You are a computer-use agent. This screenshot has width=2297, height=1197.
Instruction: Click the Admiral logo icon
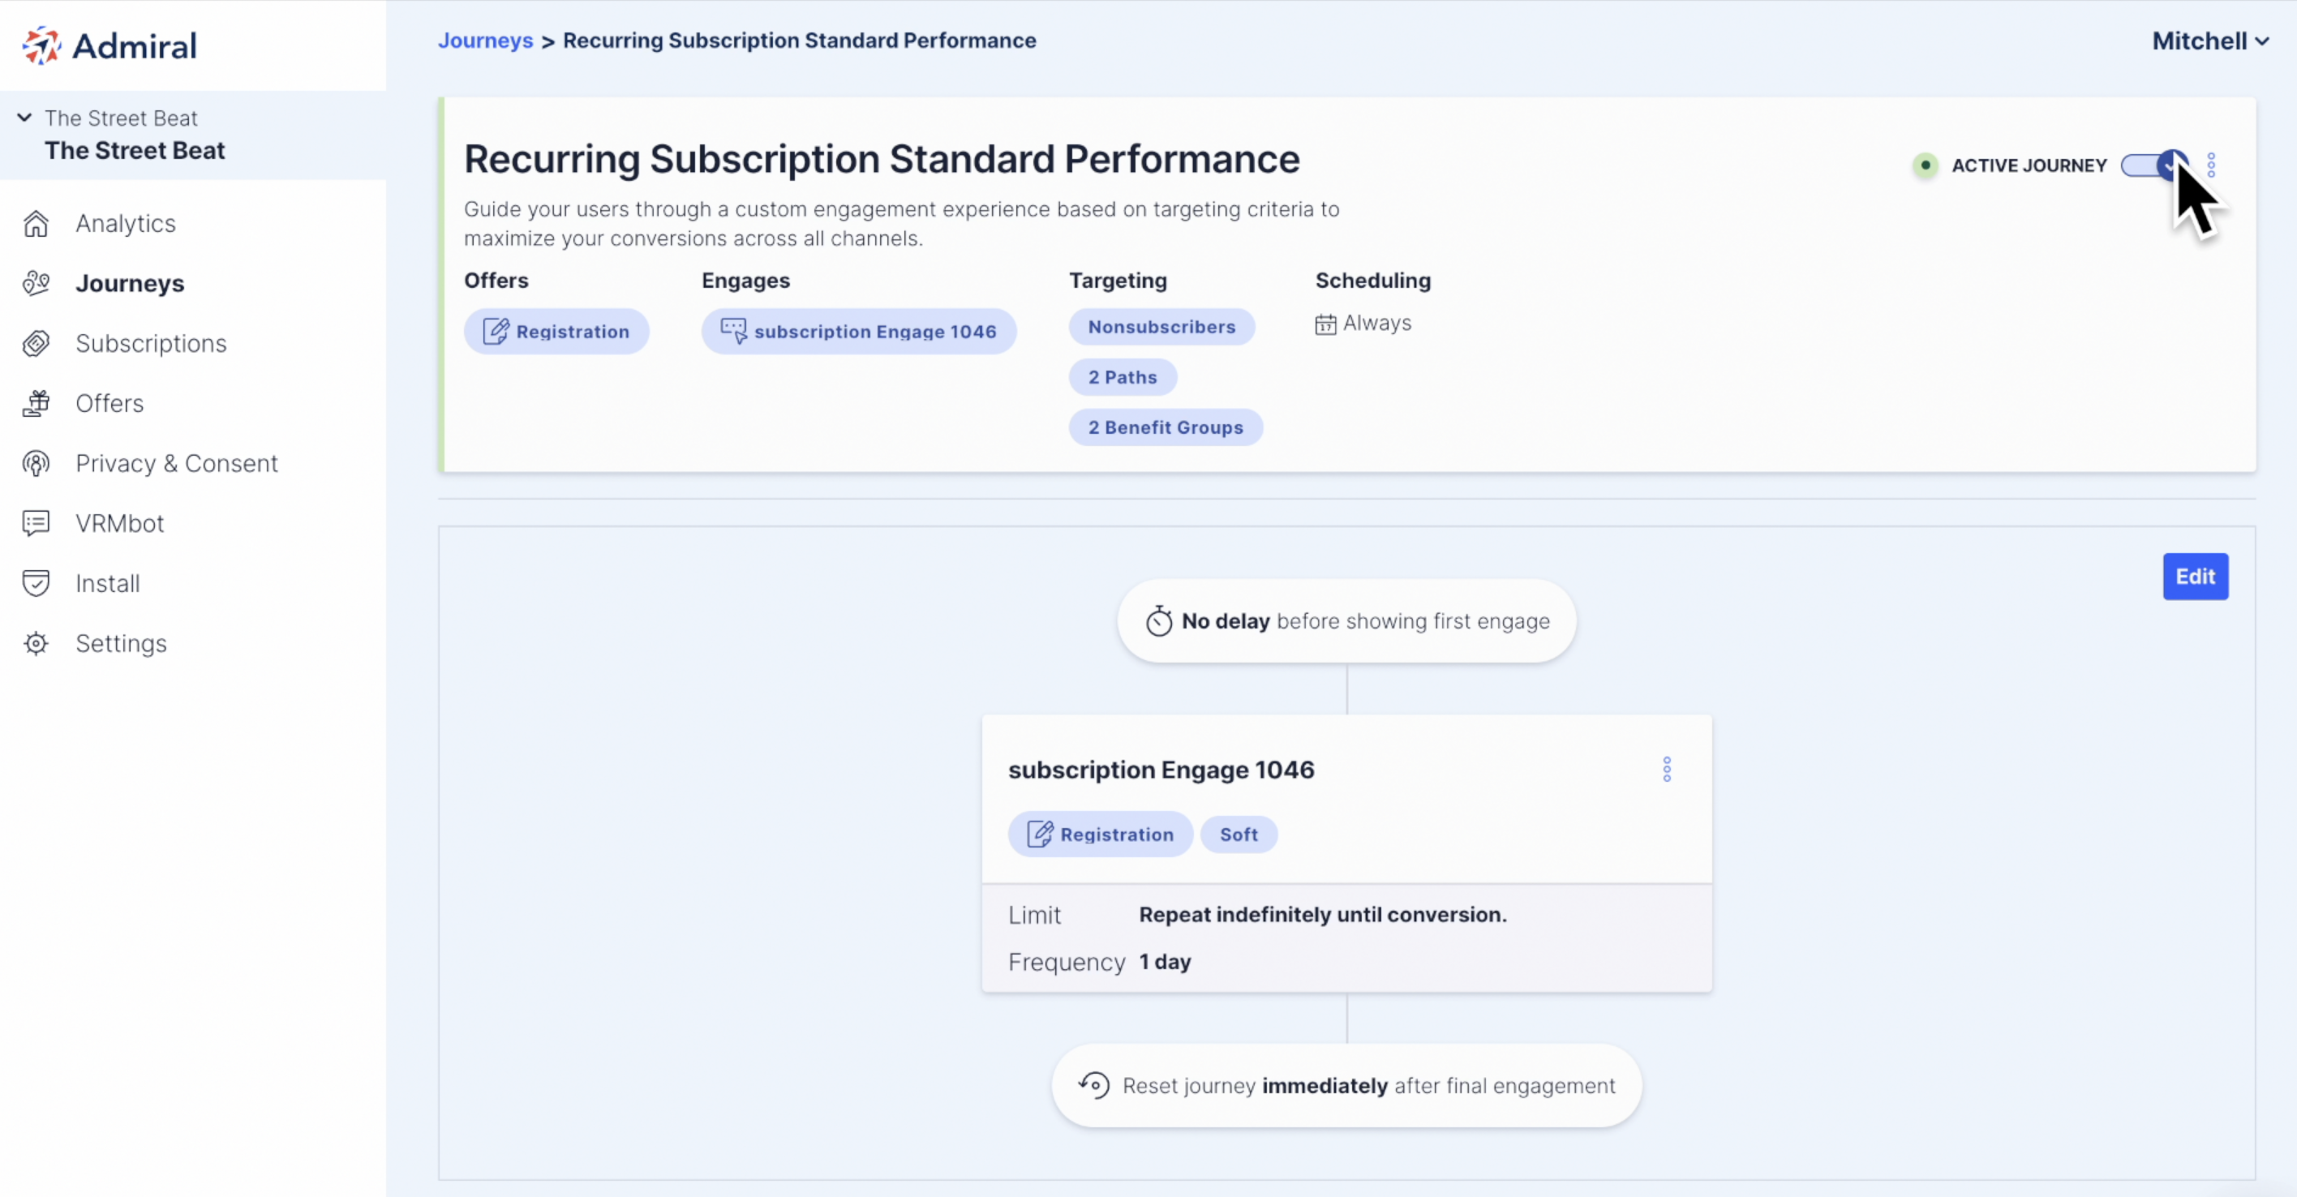pos(41,45)
